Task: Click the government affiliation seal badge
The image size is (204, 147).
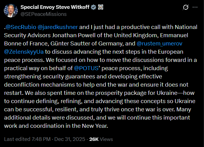Action: [x=101, y=7]
